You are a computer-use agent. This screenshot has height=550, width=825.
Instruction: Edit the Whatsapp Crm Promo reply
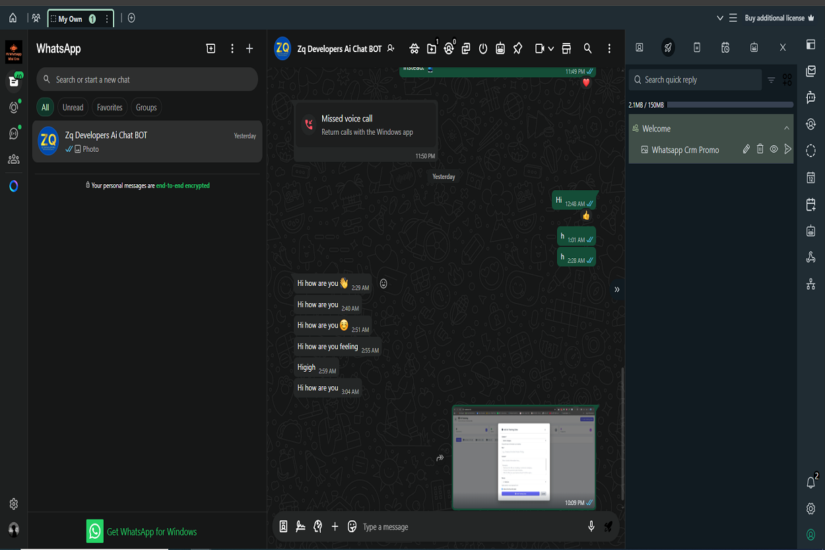click(x=746, y=150)
